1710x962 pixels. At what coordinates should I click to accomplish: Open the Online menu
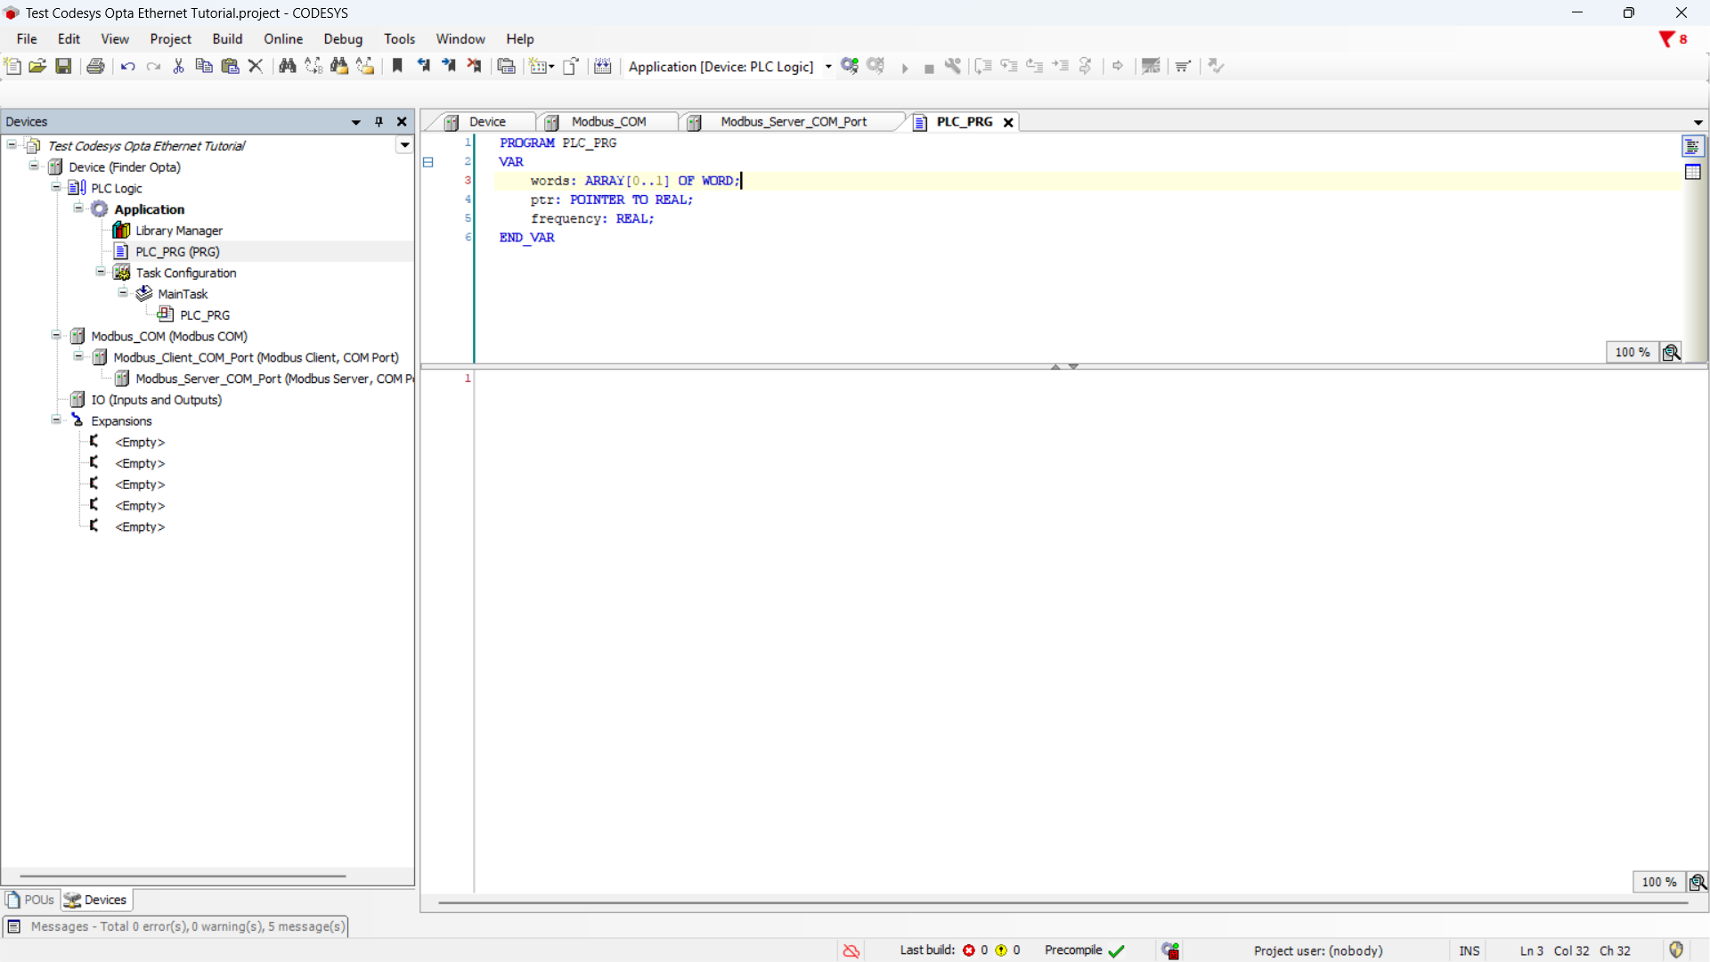pyautogui.click(x=282, y=39)
